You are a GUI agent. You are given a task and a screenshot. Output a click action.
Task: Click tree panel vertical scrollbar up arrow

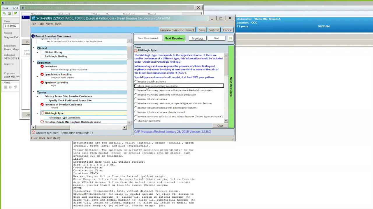click(x=129, y=41)
